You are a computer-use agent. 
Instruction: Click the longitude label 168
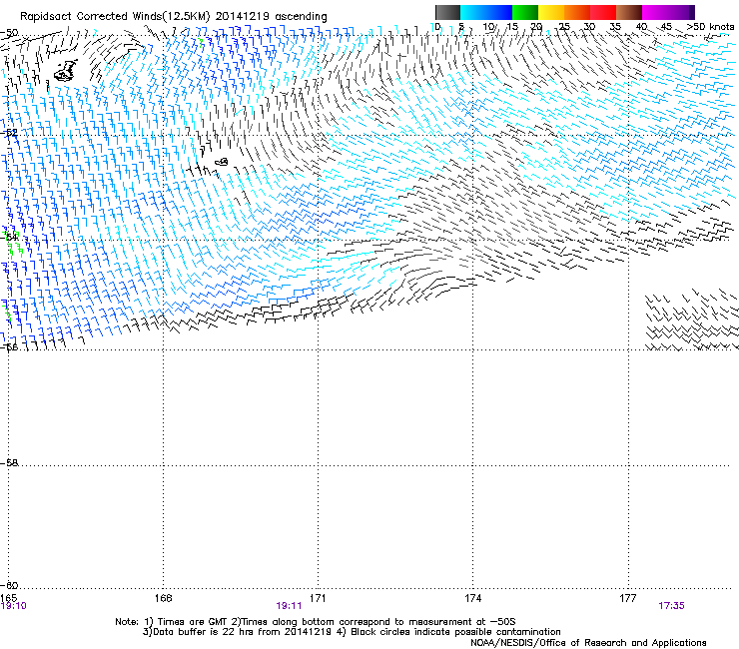163,598
